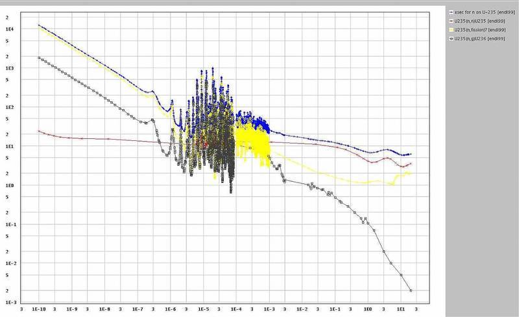Click the 1E-5 label on the x-axis

pos(203,310)
